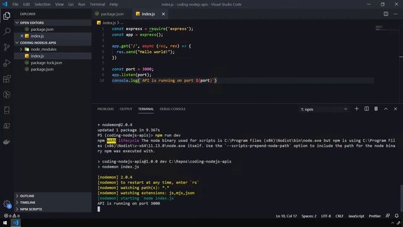This screenshot has width=403, height=227.
Task: Expand the Timeline section
Action: 53,202
